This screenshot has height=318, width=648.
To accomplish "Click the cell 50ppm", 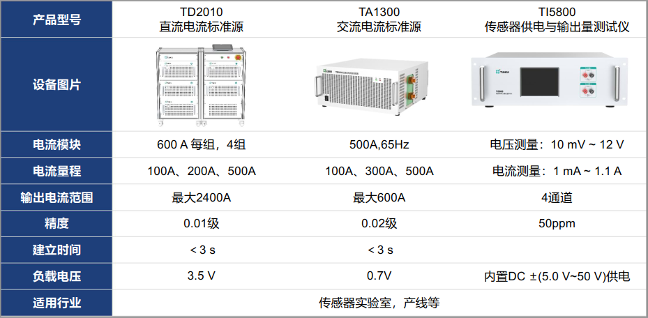I will tap(557, 224).
